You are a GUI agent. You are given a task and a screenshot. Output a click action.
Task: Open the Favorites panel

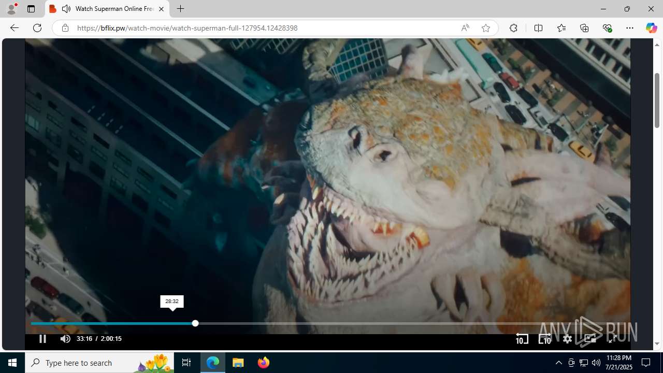561,28
